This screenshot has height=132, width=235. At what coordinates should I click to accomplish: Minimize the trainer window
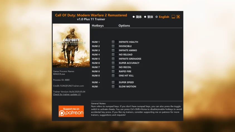click(x=173, y=17)
